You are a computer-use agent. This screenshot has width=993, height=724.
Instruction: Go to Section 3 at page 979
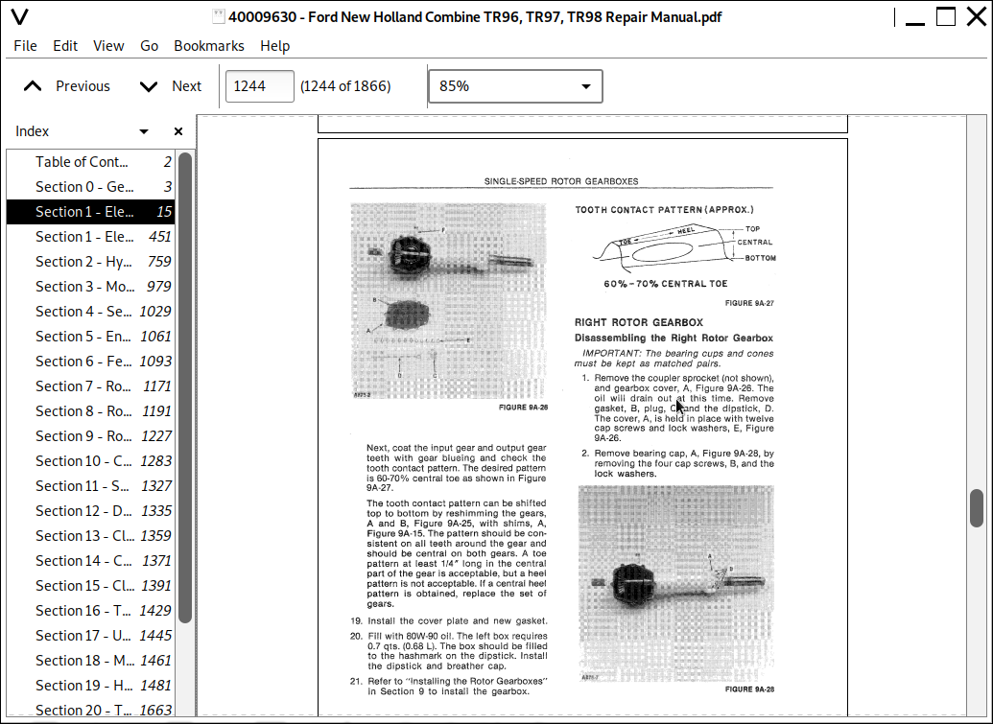pyautogui.click(x=90, y=287)
